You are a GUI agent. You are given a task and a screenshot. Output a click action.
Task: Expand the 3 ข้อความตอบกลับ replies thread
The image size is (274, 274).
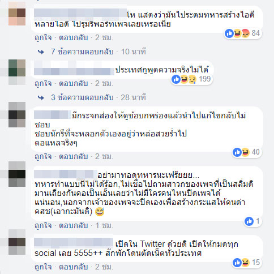pos(82,97)
